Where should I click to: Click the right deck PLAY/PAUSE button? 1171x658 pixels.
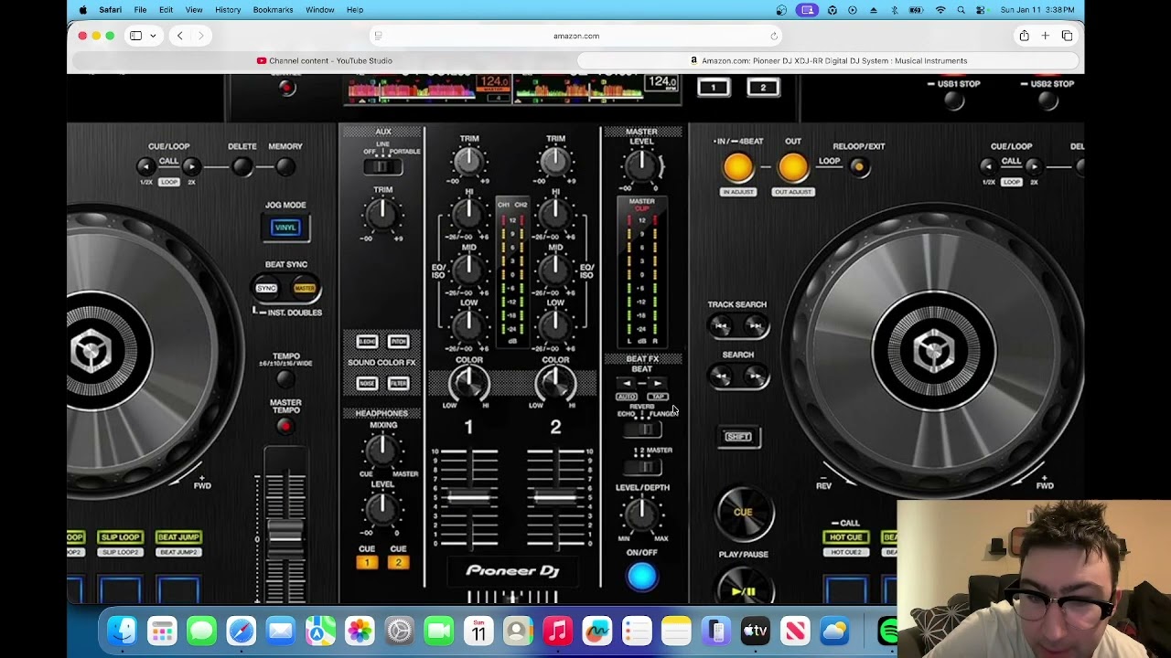coord(743,585)
